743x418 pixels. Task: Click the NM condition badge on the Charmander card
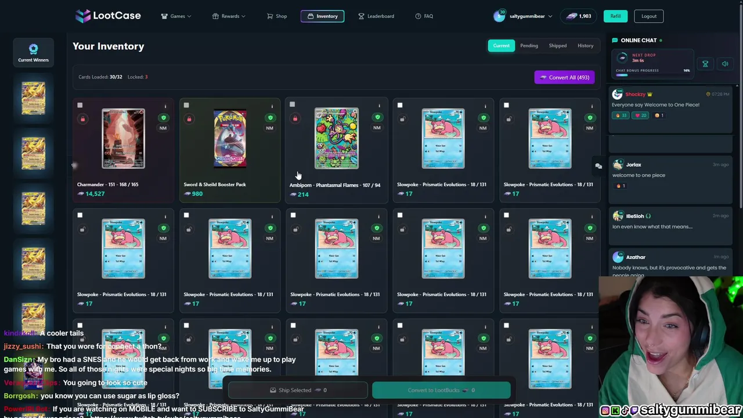tap(163, 128)
